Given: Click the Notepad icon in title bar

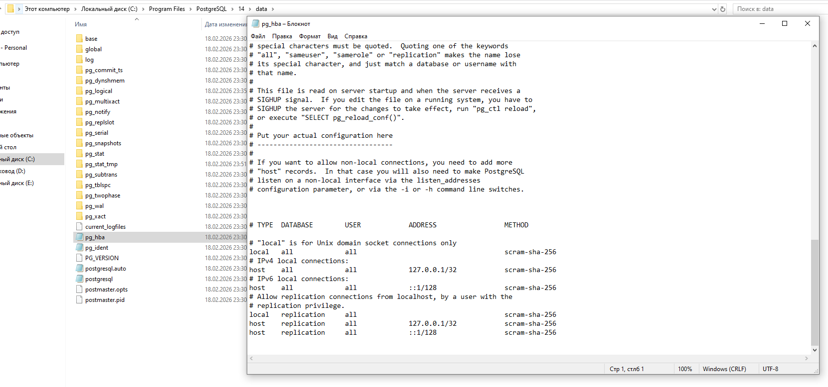Looking at the screenshot, I should [x=256, y=24].
